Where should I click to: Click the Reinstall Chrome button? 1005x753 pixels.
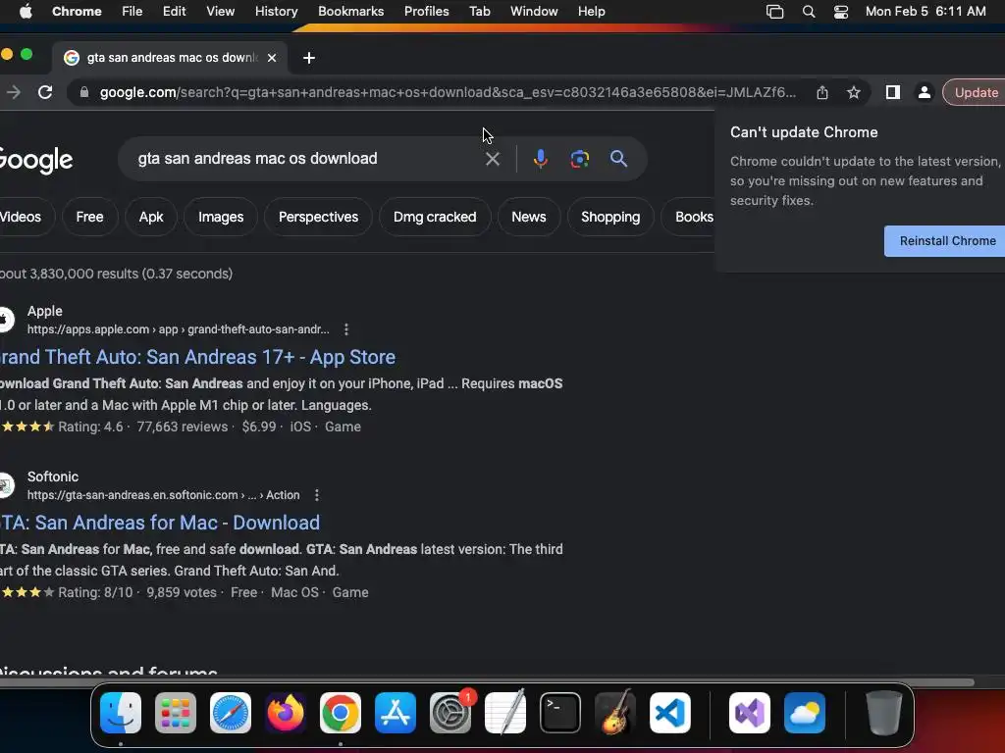[x=945, y=241]
